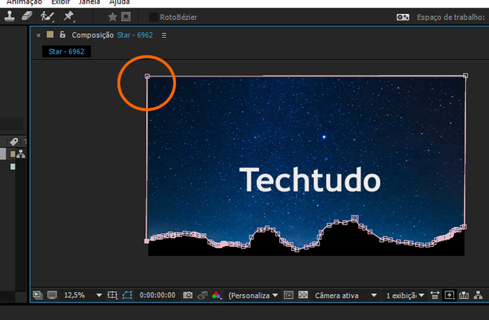Open the 1 exibição view layout dropdown
This screenshot has height=320, width=489.
(405, 295)
